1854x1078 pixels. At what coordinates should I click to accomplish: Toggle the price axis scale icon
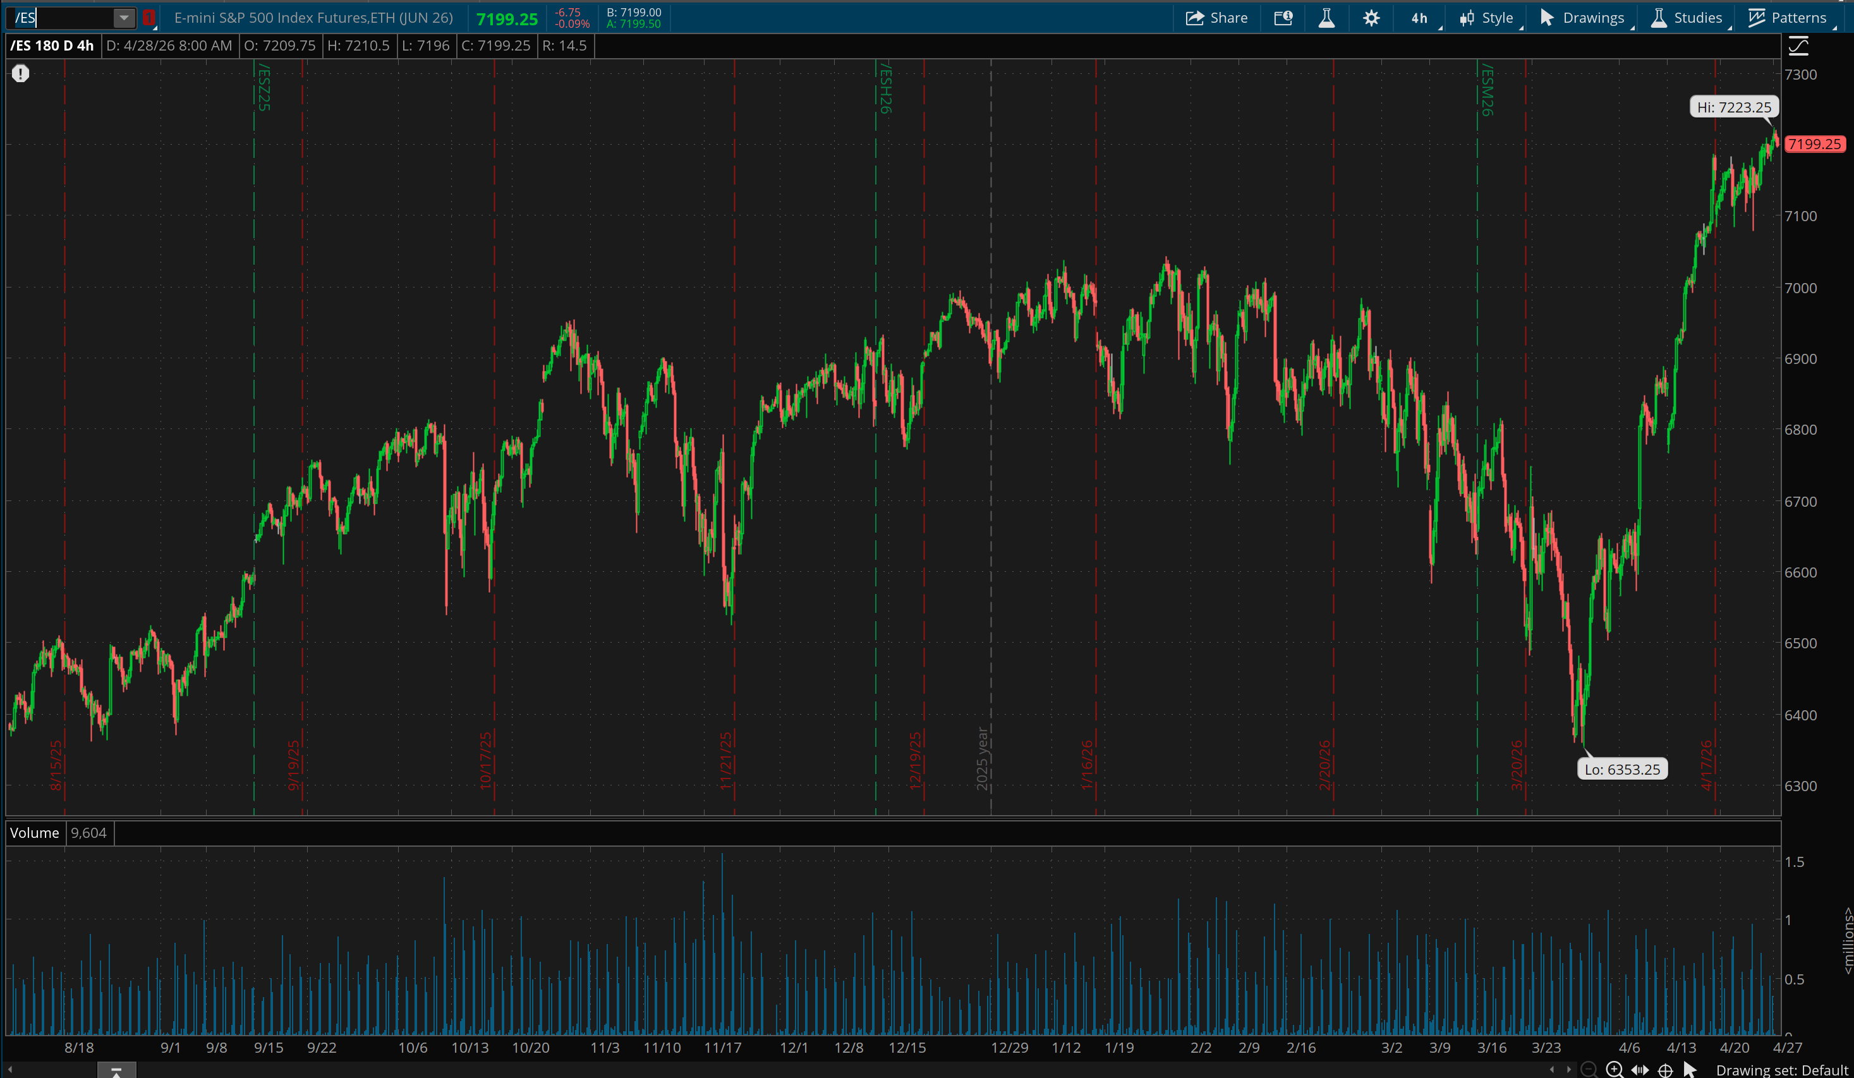tap(1798, 46)
